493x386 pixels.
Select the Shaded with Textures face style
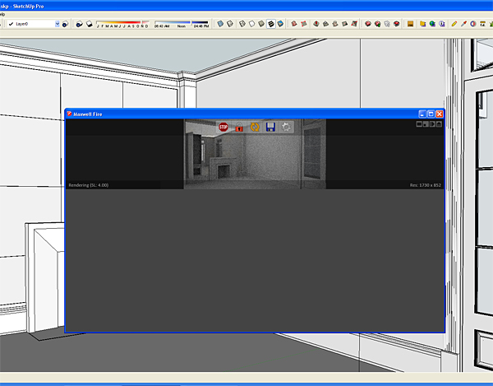270,24
